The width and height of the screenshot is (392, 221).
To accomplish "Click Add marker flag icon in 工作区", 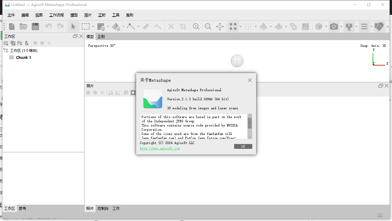I will click(20, 43).
